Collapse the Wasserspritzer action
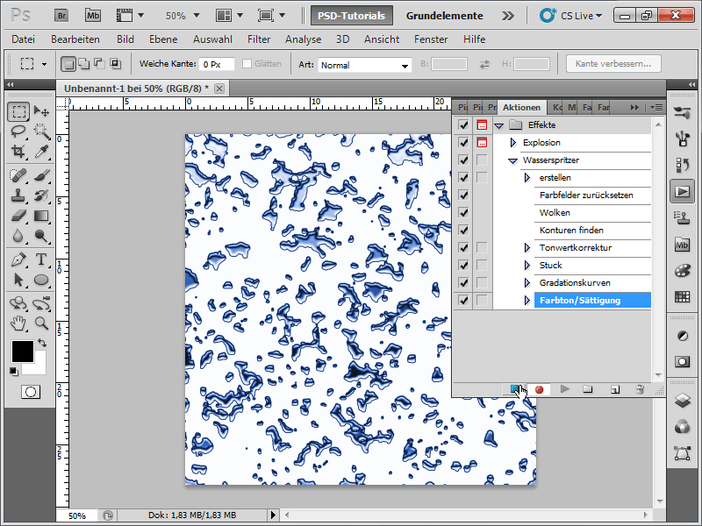Viewport: 702px width, 526px height. [x=513, y=160]
